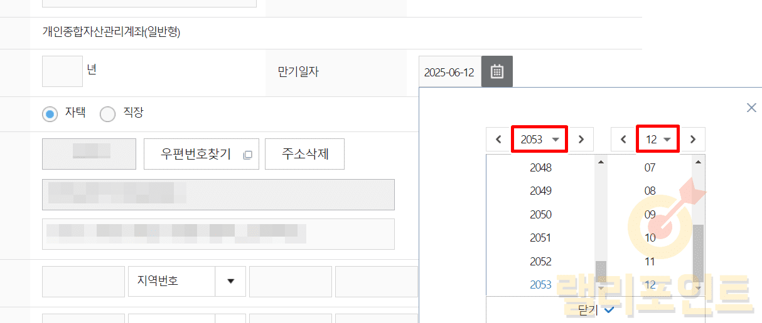762x323 pixels.
Task: Go to previous year arrow
Action: (498, 140)
